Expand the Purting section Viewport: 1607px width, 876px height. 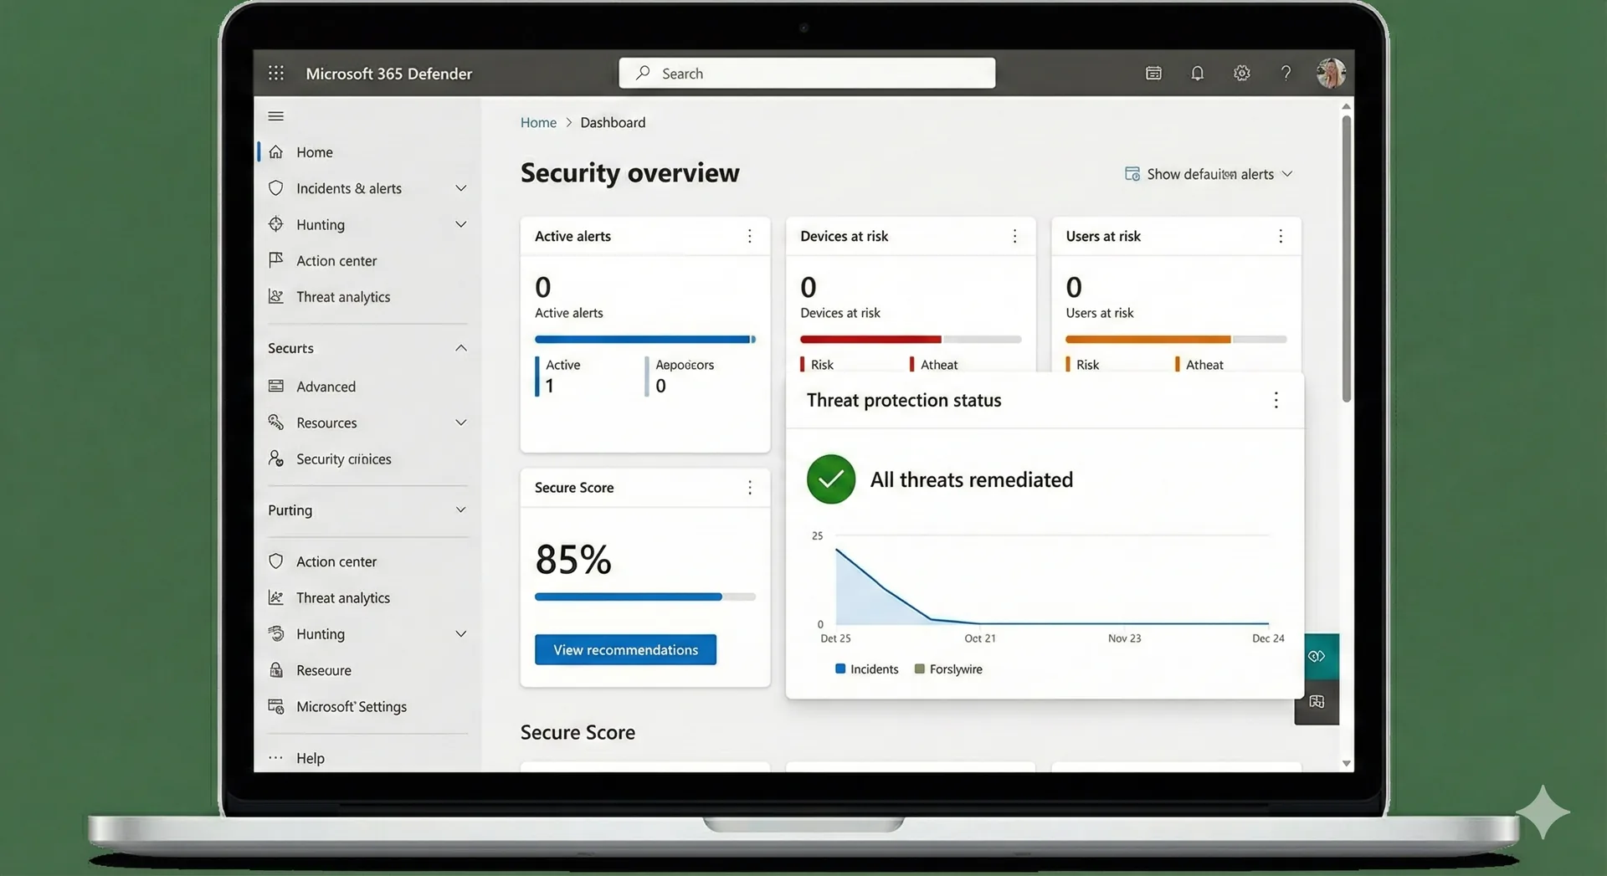tap(460, 510)
